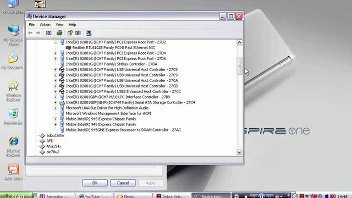Click the Properties/help toolbar icon
Viewport: 352px width, 198px height.
70,33
